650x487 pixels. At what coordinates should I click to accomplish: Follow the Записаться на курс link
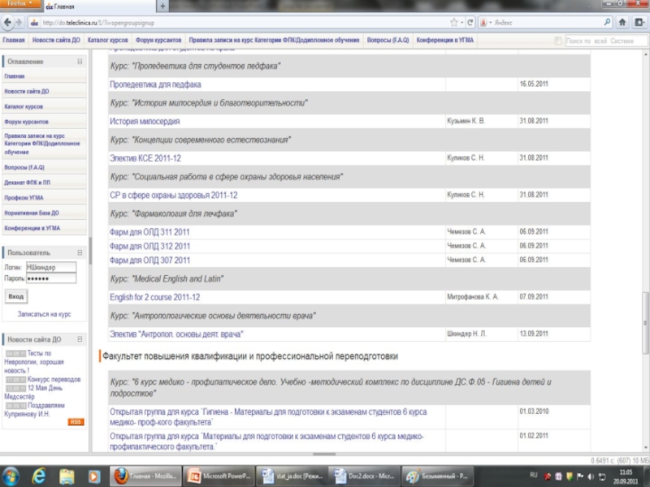click(45, 314)
